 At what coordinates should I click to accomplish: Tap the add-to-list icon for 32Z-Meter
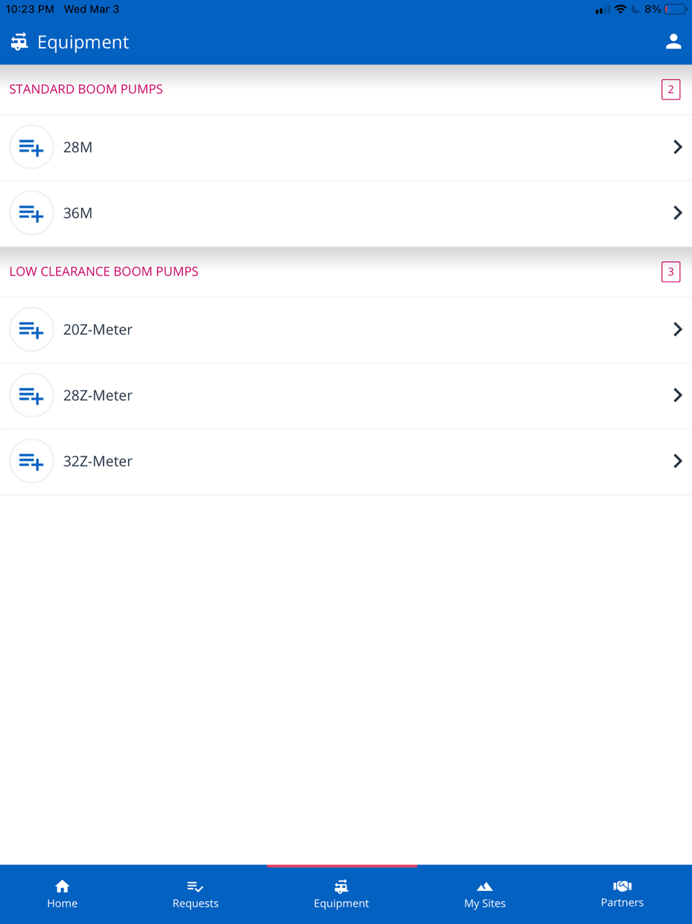(x=31, y=461)
